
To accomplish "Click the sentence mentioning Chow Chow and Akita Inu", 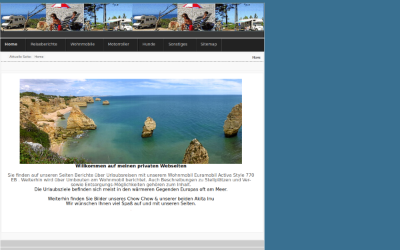I will 131,199.
